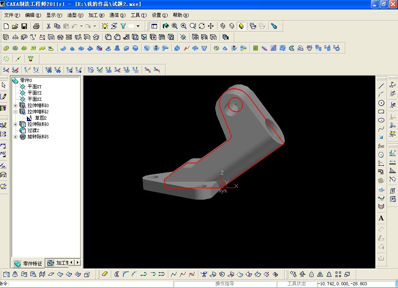Screen dimensions: 398x288
Task: Open the 帮助(H) menu
Action: pos(181,15)
